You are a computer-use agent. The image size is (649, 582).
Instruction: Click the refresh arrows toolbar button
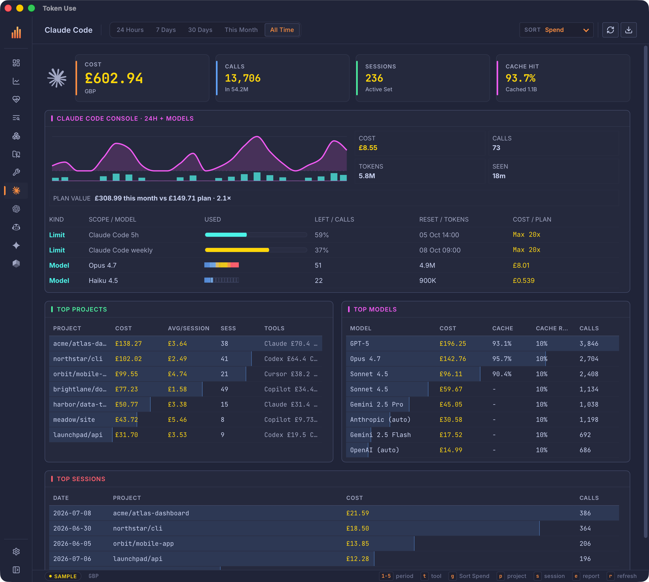(x=610, y=30)
